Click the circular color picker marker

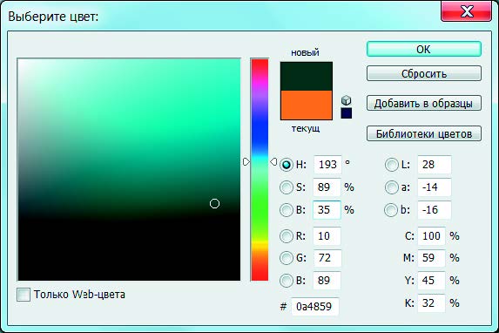[x=215, y=203]
